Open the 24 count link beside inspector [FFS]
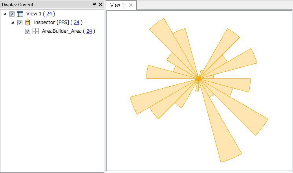This screenshot has width=293, height=173. [x=77, y=22]
